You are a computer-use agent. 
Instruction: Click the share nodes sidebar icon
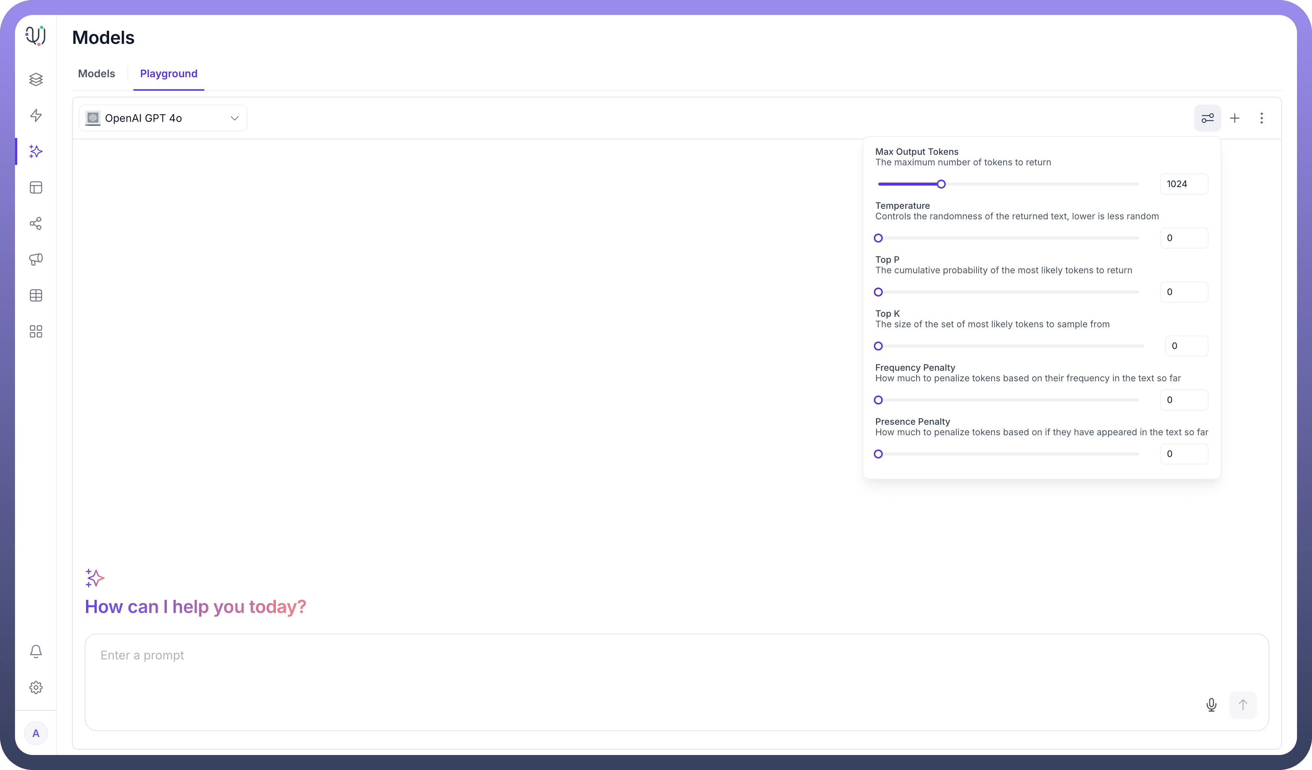tap(36, 223)
